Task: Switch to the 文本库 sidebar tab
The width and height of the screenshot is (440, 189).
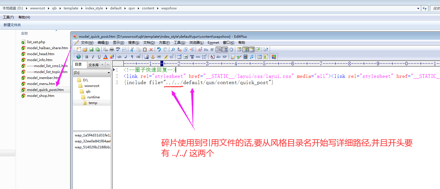Action: pyautogui.click(x=93, y=65)
